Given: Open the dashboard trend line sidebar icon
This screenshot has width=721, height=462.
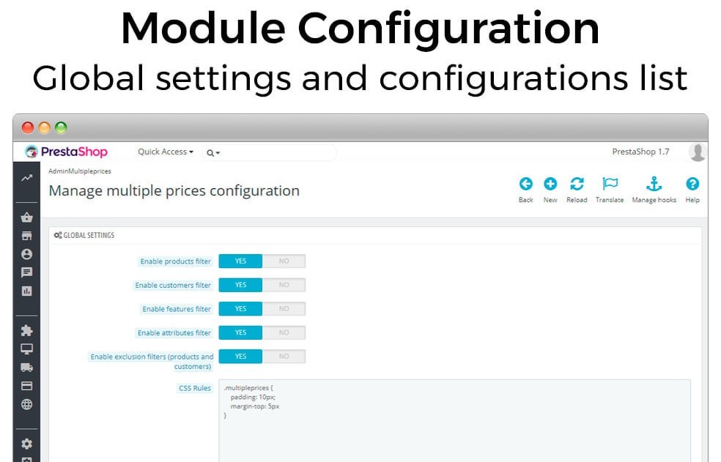Looking at the screenshot, I should (x=27, y=177).
